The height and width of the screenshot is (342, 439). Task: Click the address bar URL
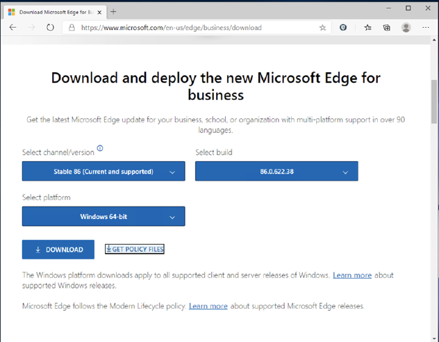click(x=172, y=28)
